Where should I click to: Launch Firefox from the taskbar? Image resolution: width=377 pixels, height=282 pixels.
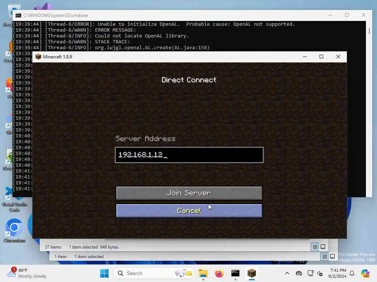[x=219, y=273]
